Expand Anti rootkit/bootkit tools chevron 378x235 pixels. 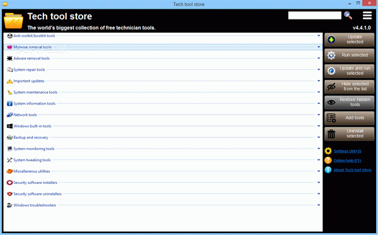pyautogui.click(x=319, y=36)
